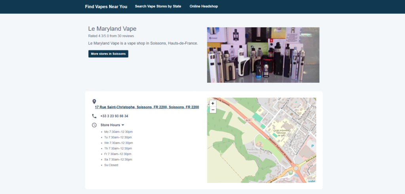The image size is (405, 194).
Task: Select the Su Closed hours row
Action: [x=111, y=165]
